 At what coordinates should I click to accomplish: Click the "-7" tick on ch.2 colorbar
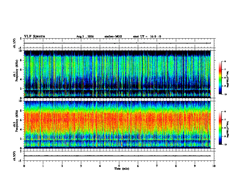[225, 120]
